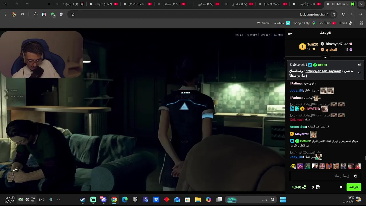The height and width of the screenshot is (206, 366).
Task: Click the taskbar search box بحث
Action: click(x=251, y=199)
